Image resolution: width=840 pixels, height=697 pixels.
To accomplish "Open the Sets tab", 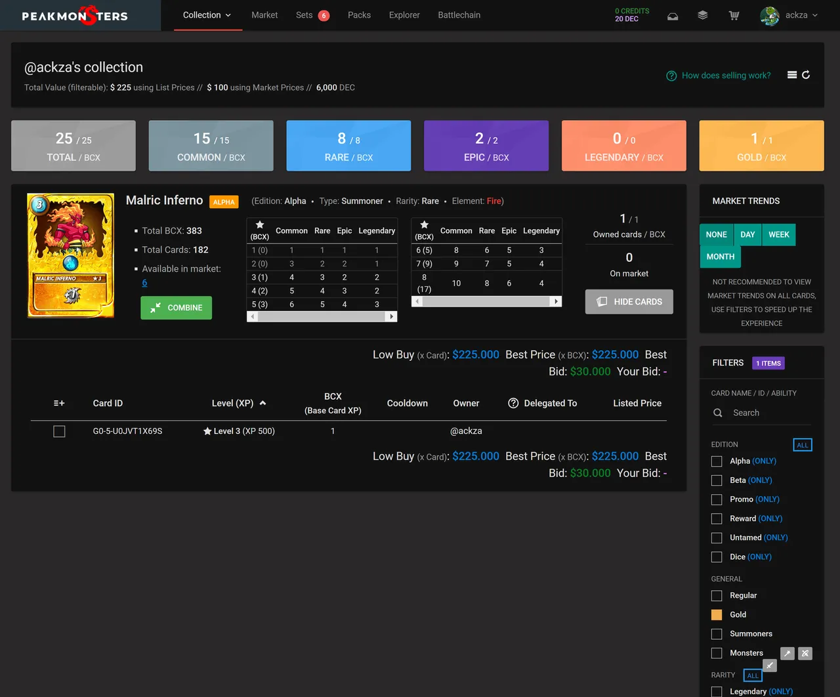I will [304, 15].
